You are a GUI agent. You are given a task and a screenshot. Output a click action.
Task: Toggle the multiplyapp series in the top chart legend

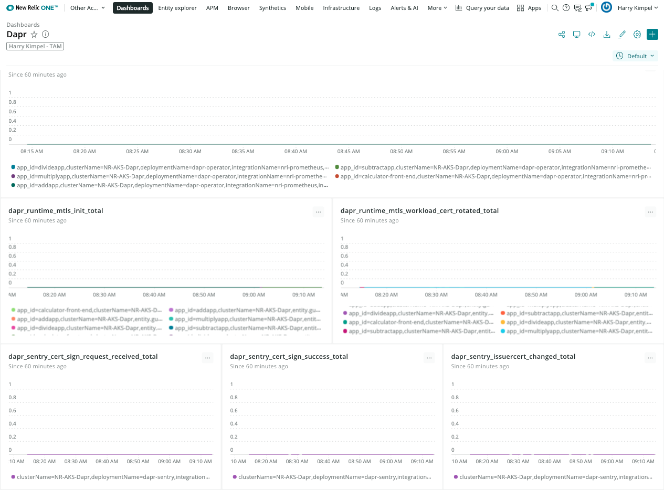click(170, 176)
